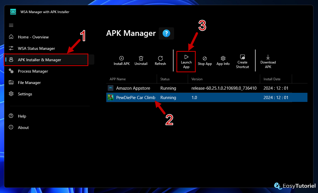
Task: Click Stop App toolbar button
Action: click(205, 61)
